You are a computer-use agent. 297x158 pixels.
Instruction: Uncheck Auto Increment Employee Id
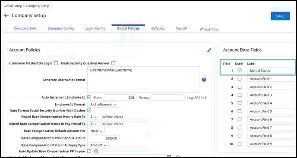[89, 97]
